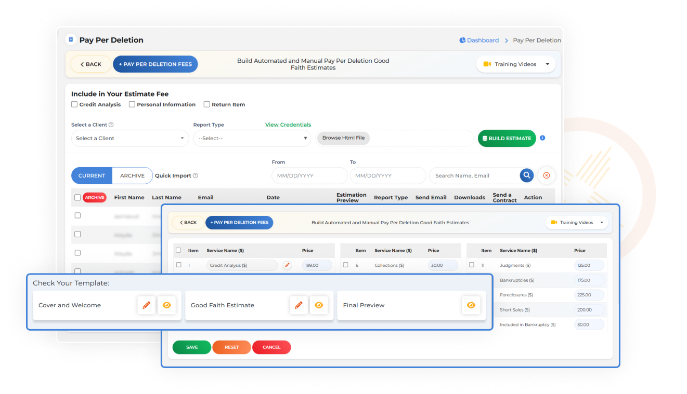Click the info icon beside Build Estimate
This screenshot has height=394, width=687.
coord(542,138)
